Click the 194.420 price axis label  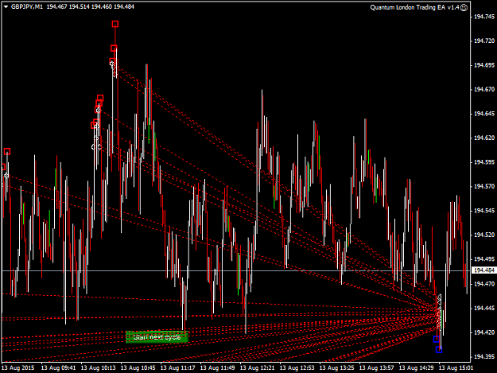coord(484,332)
